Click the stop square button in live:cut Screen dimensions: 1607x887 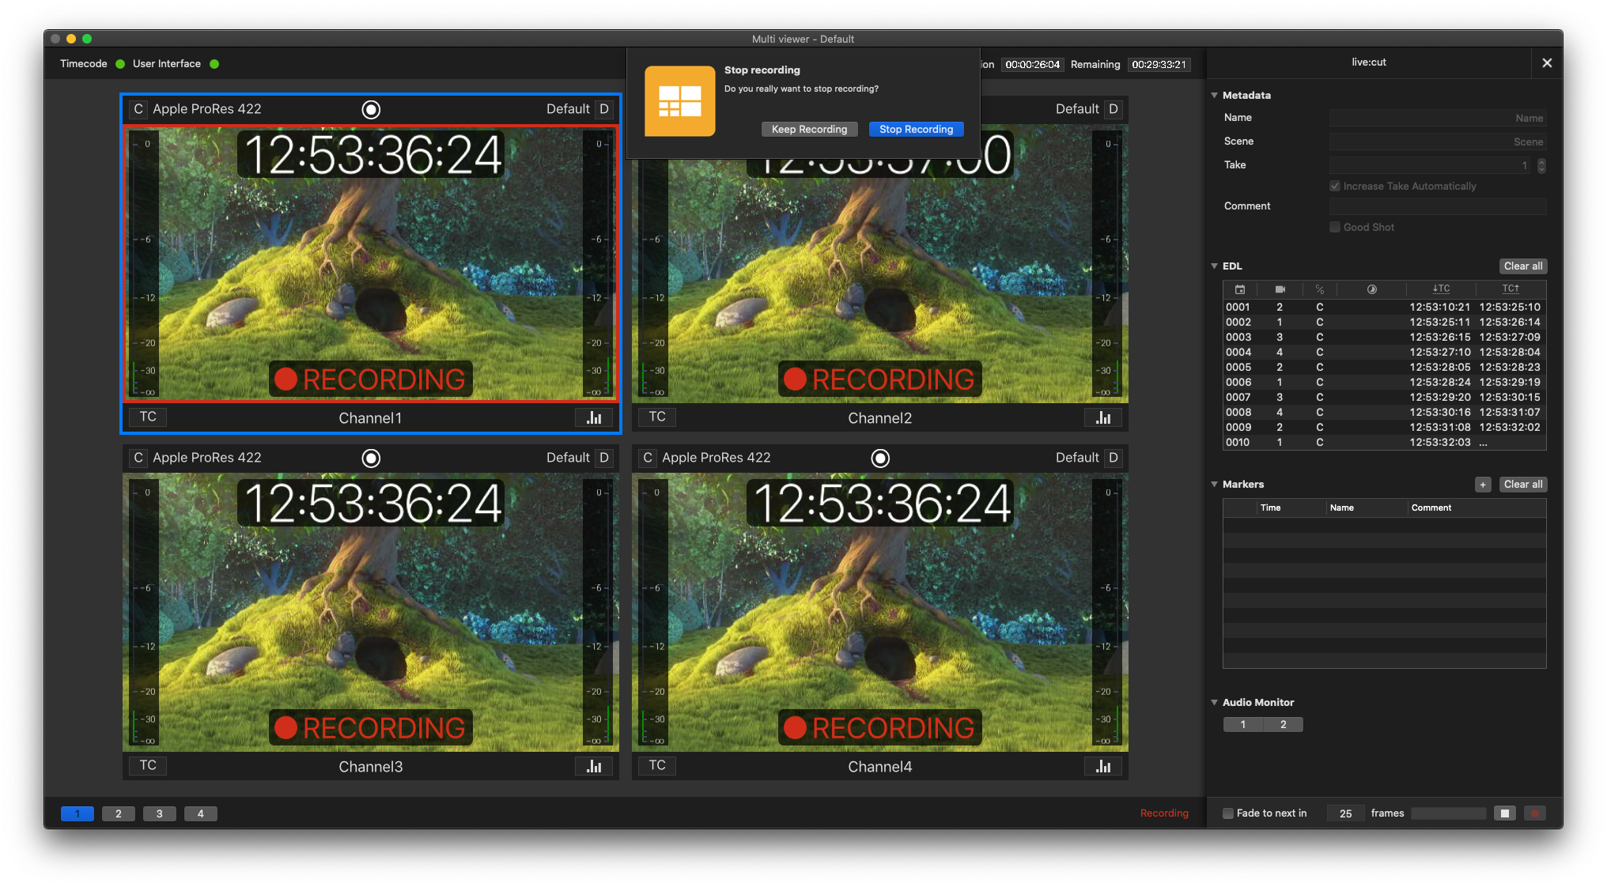[x=1505, y=813]
